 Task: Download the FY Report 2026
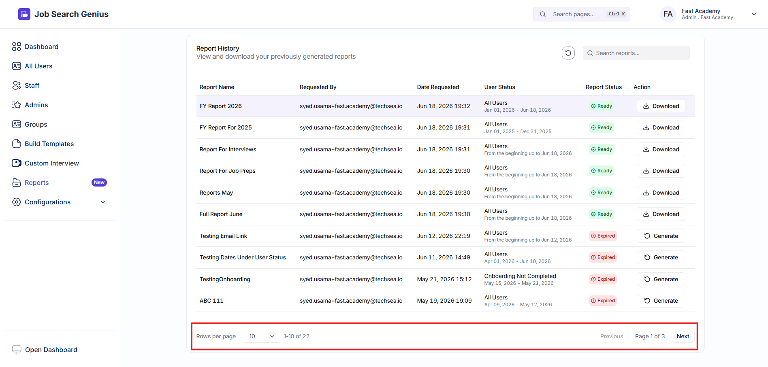click(661, 106)
